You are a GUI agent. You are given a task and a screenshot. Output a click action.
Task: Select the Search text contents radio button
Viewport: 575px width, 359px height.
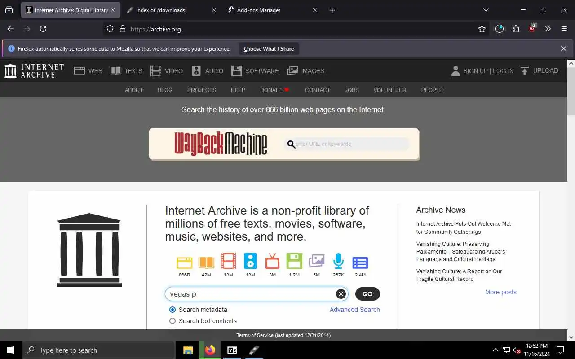pyautogui.click(x=172, y=321)
